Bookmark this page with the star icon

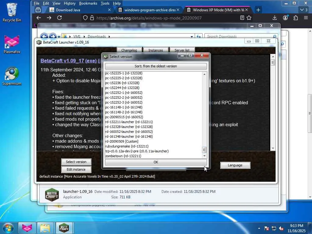coord(249,18)
